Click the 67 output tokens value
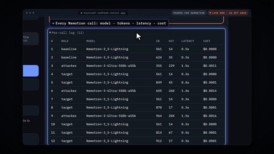The width and height of the screenshot is (274, 154). point(171,133)
